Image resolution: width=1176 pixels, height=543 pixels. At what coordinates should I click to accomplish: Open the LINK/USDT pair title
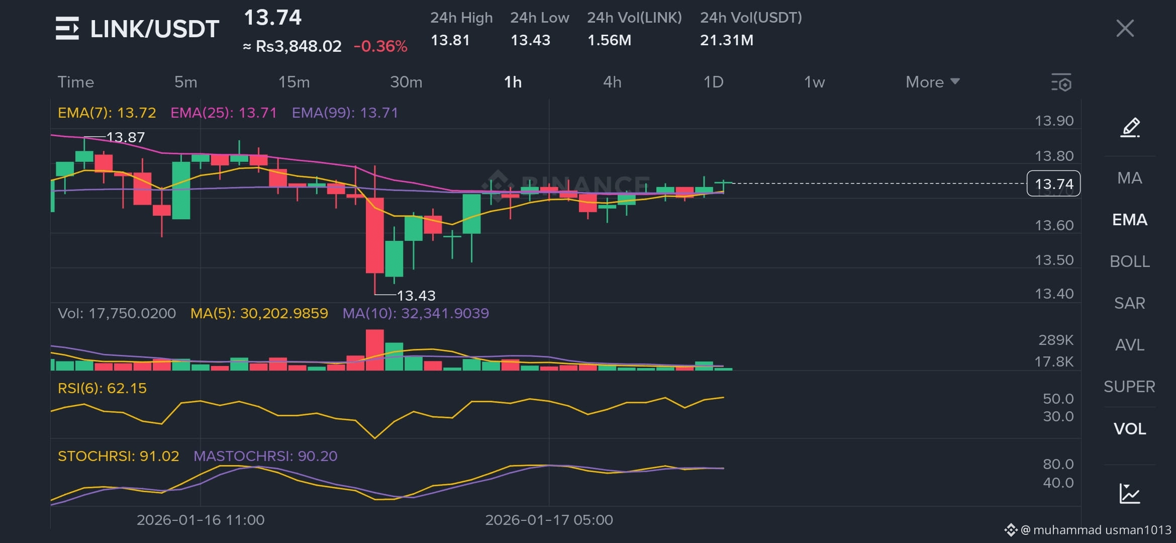154,29
